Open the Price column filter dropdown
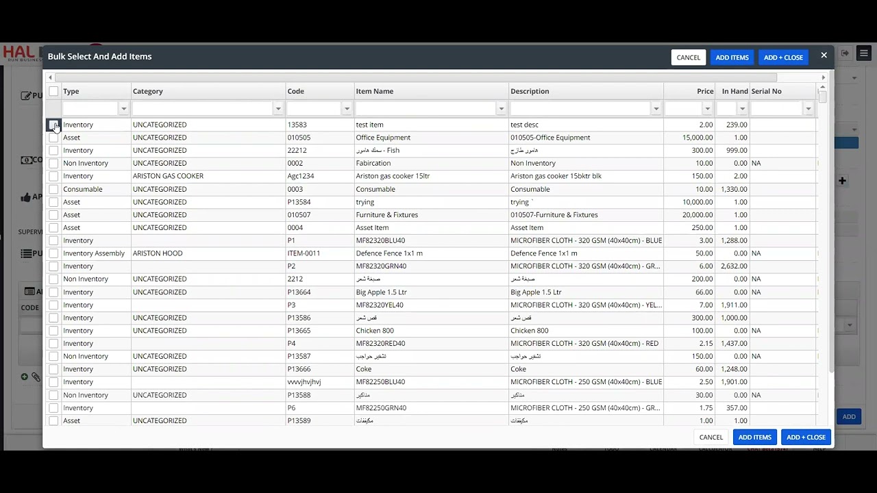Image resolution: width=877 pixels, height=493 pixels. (708, 109)
